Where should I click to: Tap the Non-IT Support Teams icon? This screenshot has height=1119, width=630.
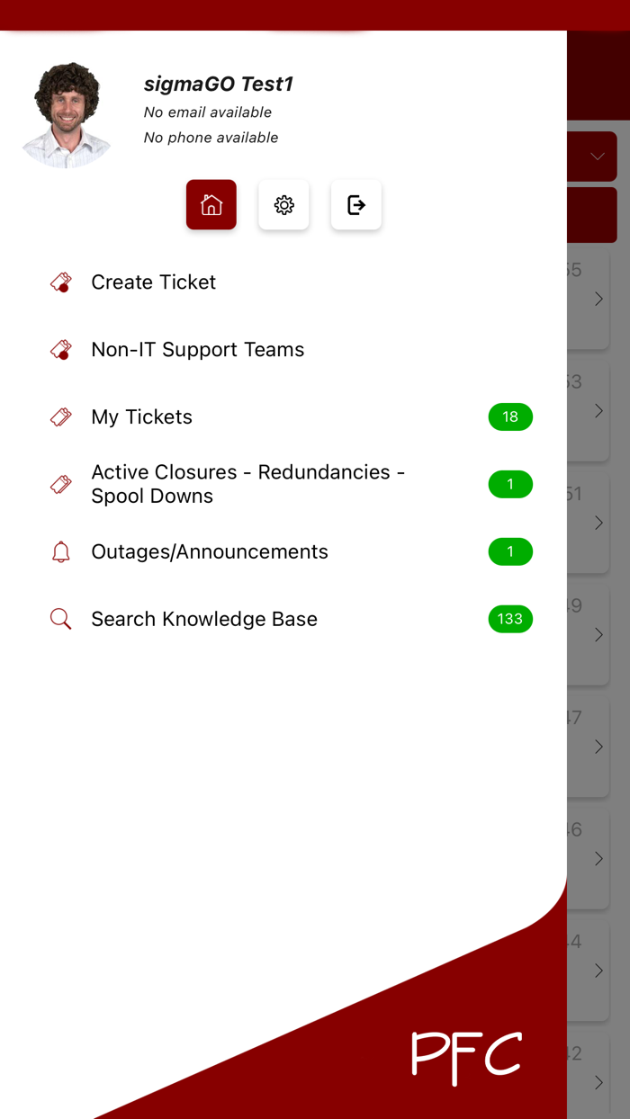pyautogui.click(x=60, y=350)
